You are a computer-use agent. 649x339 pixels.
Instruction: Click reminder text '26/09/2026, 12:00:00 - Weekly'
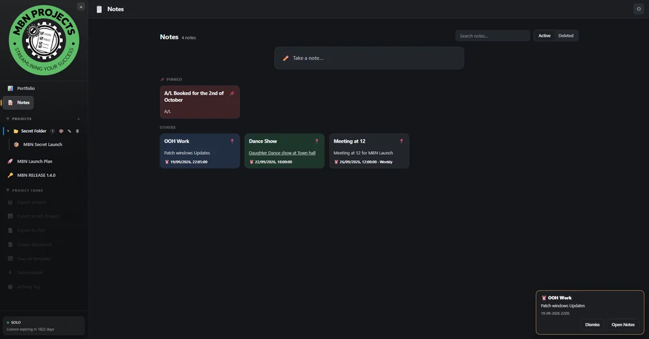click(x=366, y=162)
